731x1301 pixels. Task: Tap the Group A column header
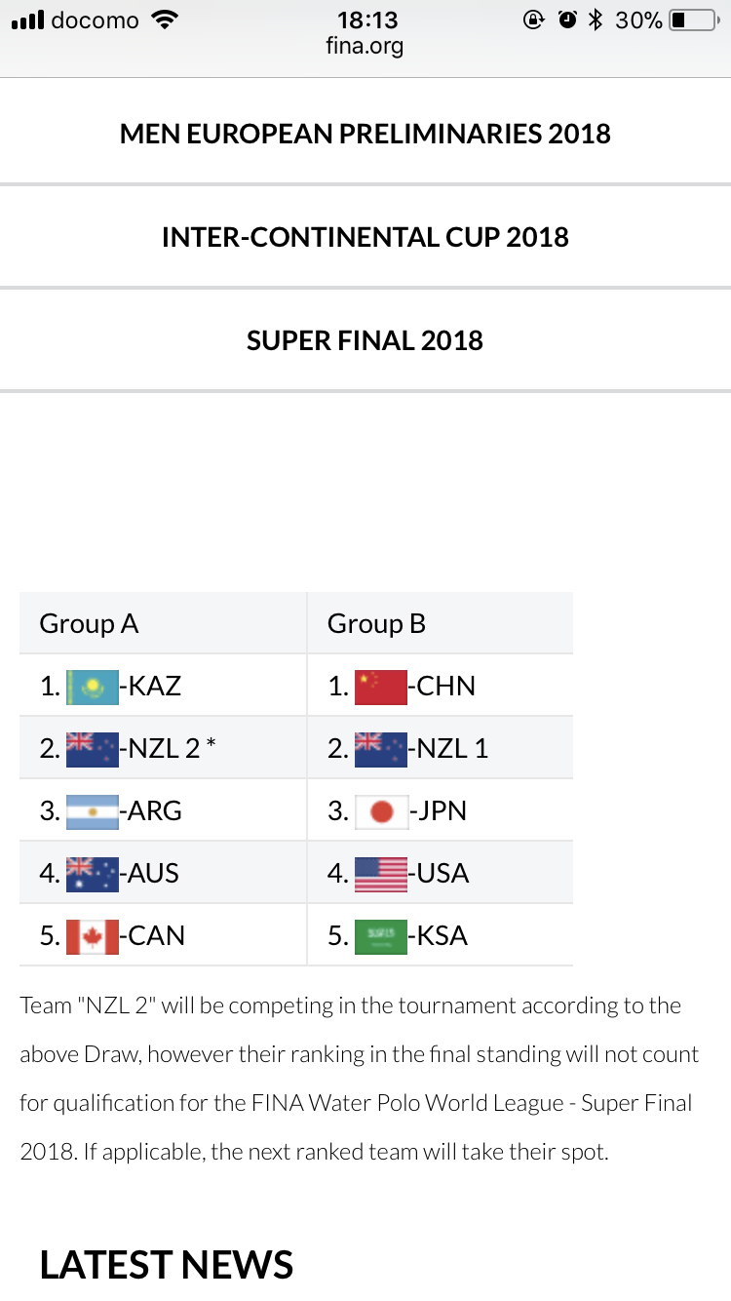tap(89, 624)
